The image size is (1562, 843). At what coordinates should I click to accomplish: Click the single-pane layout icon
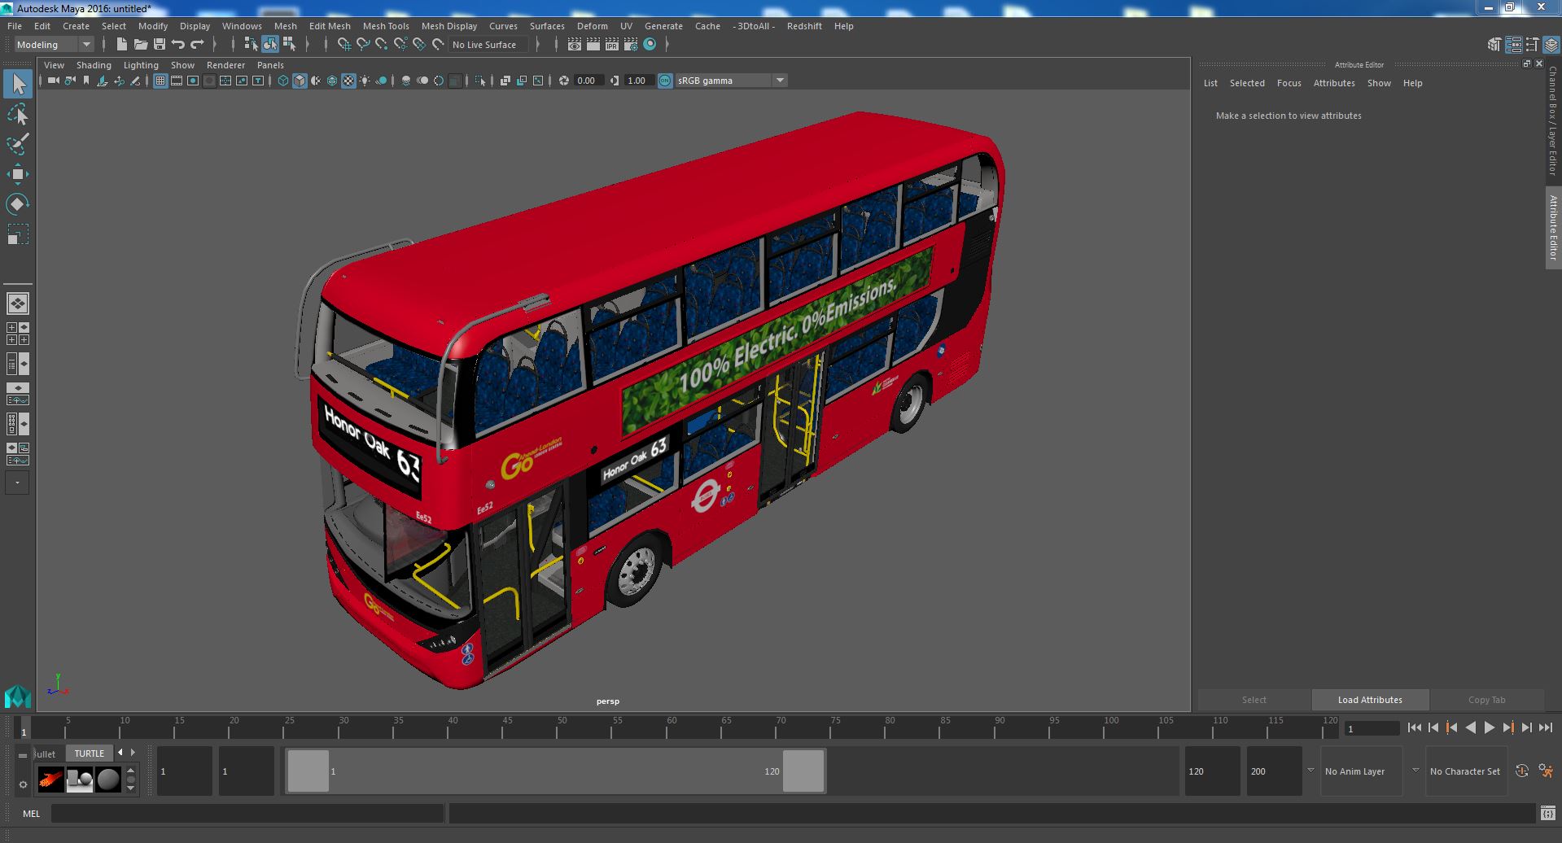(18, 304)
